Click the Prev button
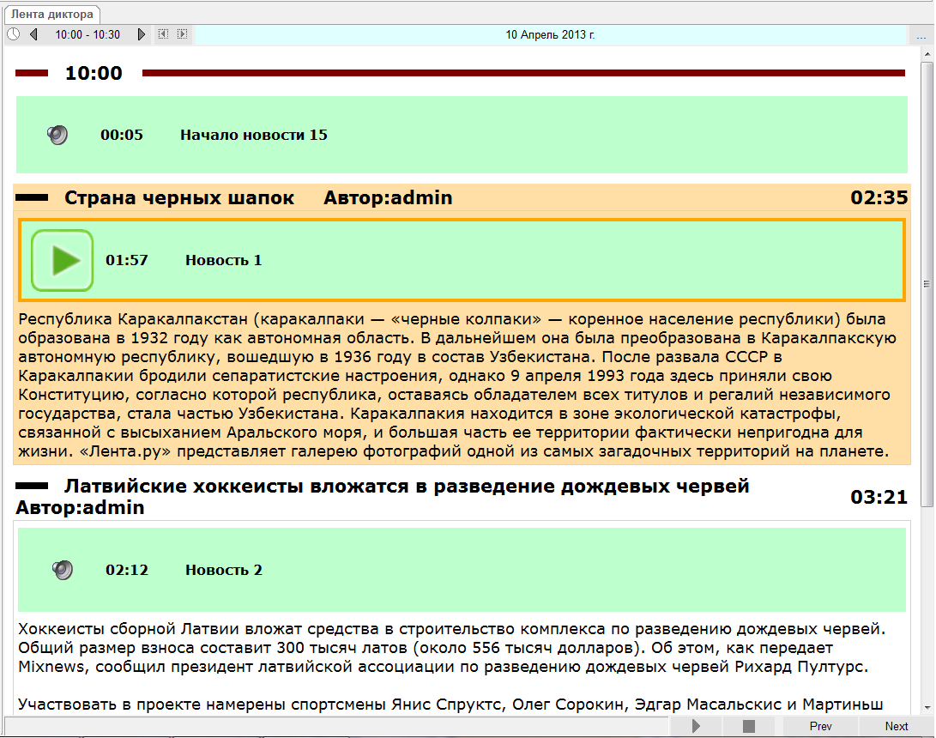The image size is (936, 738). click(821, 726)
